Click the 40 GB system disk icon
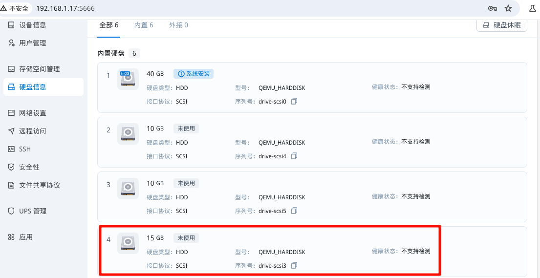The image size is (540, 278). (x=128, y=79)
